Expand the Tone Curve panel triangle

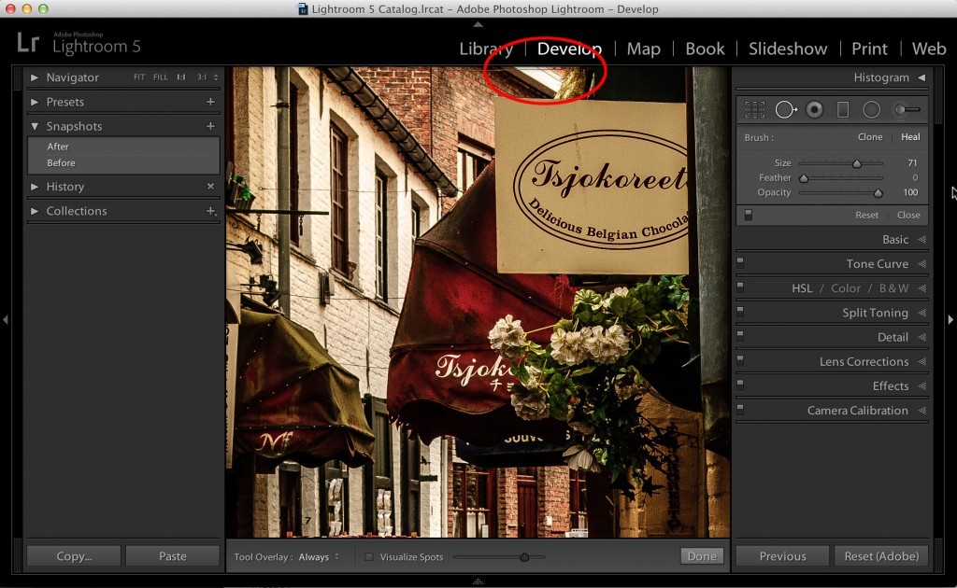922,264
